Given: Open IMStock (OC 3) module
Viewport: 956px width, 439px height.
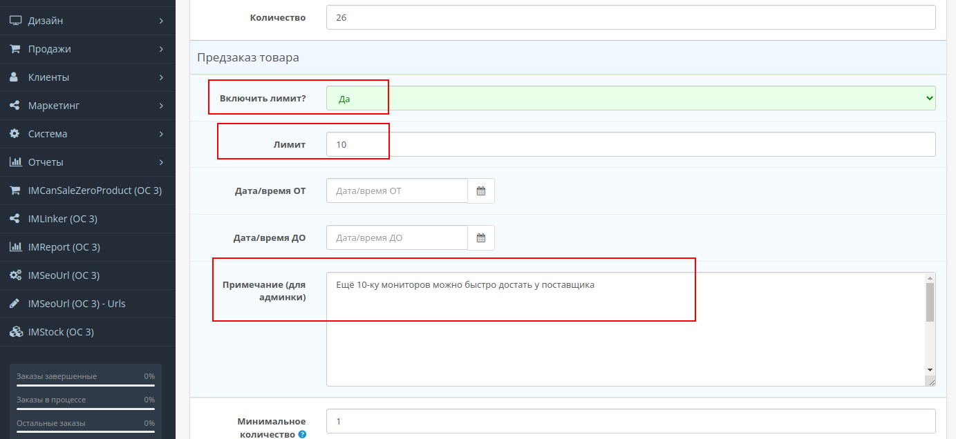Looking at the screenshot, I should pyautogui.click(x=88, y=332).
